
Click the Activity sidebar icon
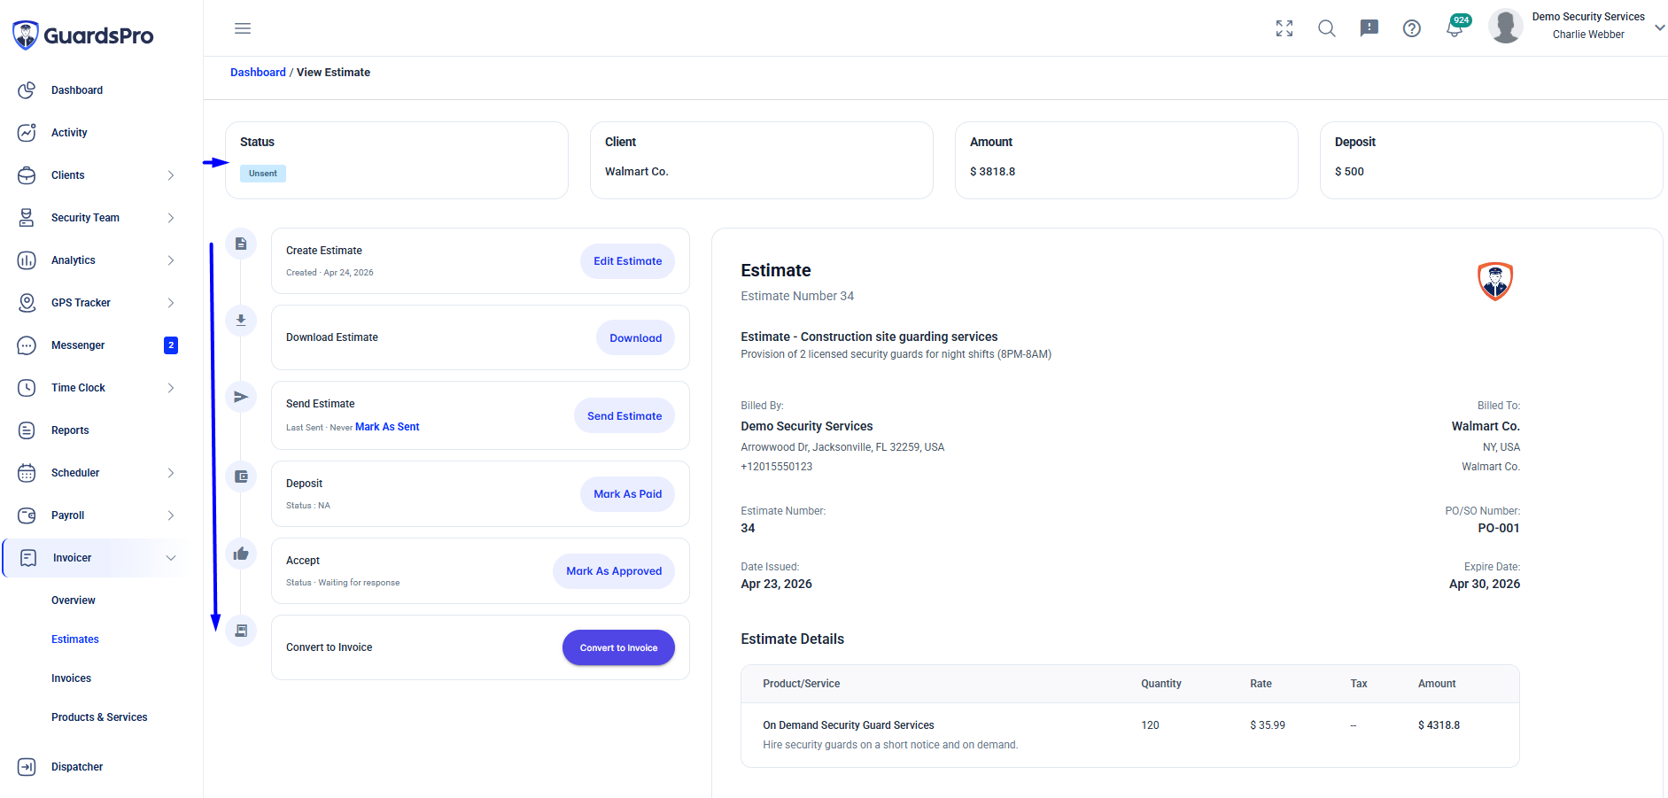coord(27,133)
